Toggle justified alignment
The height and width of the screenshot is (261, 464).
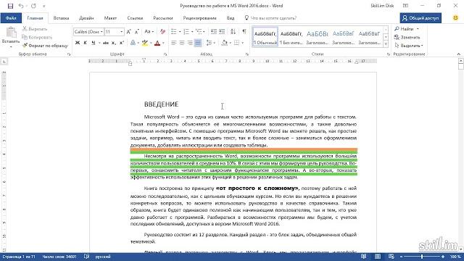198,43
